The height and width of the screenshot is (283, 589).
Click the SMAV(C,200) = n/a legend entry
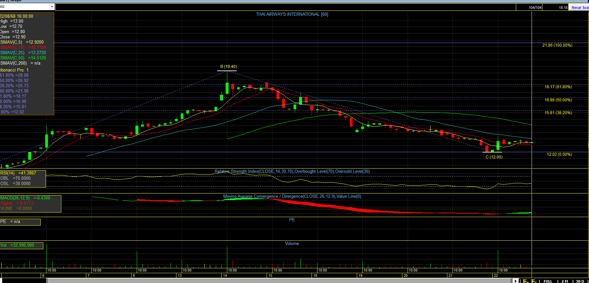tap(20, 63)
